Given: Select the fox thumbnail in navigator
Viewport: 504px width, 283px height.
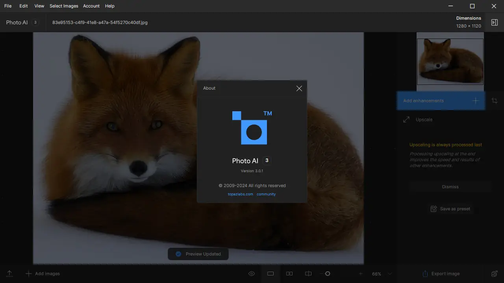Looking at the screenshot, I should 450,61.
